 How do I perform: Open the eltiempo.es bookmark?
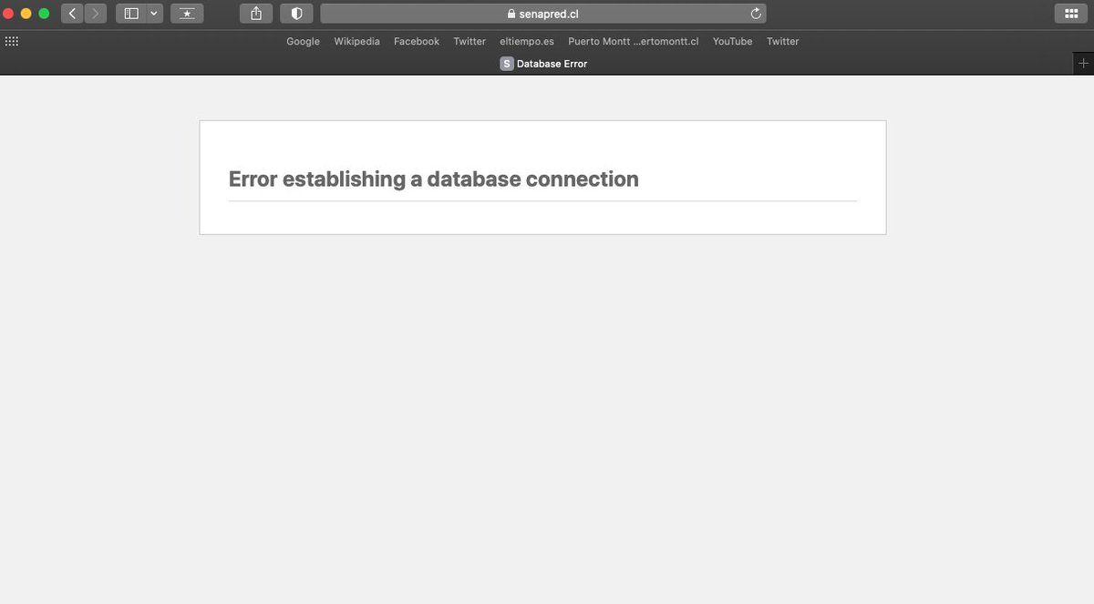(527, 41)
